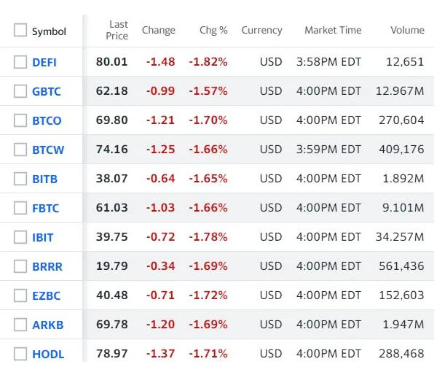Image resolution: width=445 pixels, height=375 pixels.
Task: Click the Change column header
Action: (158, 30)
